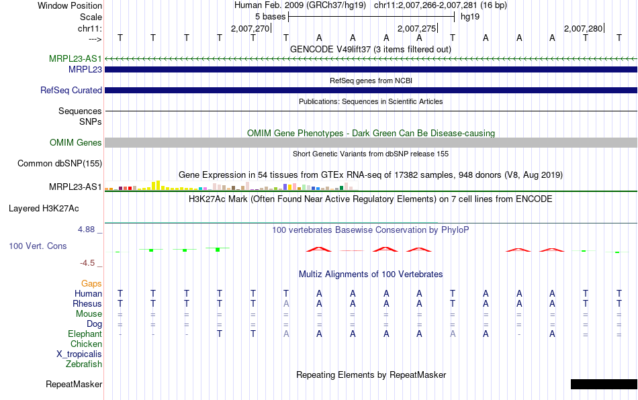
Task: Click the '5 bases' scale text
Action: point(270,17)
